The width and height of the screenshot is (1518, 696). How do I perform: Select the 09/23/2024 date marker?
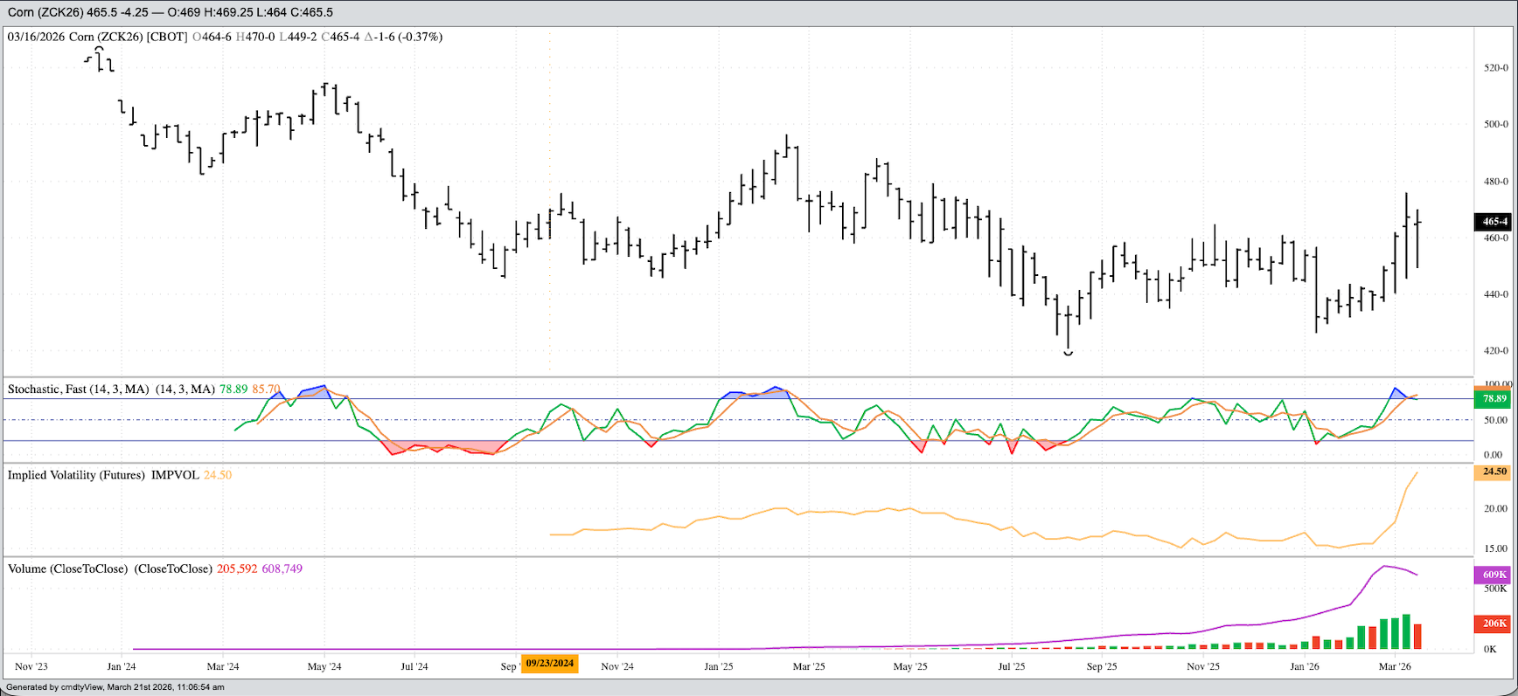point(549,664)
